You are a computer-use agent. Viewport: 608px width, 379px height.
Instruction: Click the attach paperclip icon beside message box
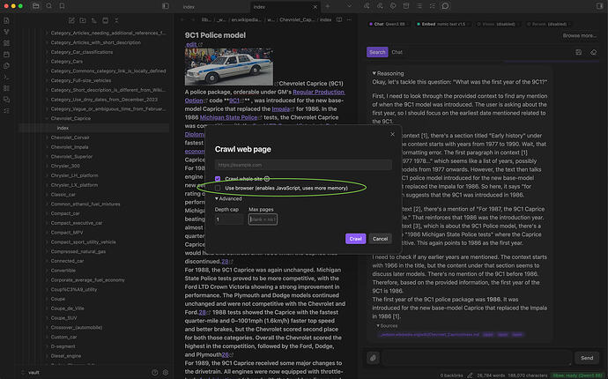373,358
